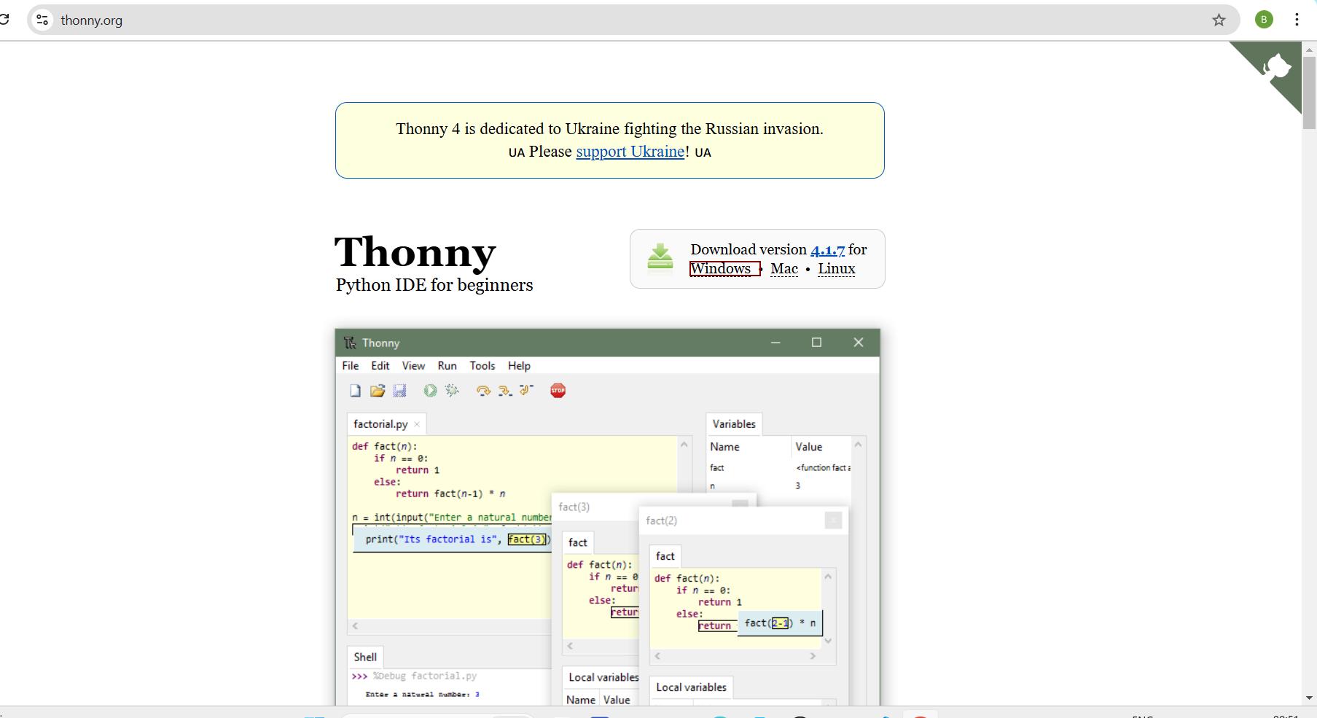Viewport: 1317px width, 718px height.
Task: Click the fact(2) code scroll left arrow
Action: tap(657, 656)
